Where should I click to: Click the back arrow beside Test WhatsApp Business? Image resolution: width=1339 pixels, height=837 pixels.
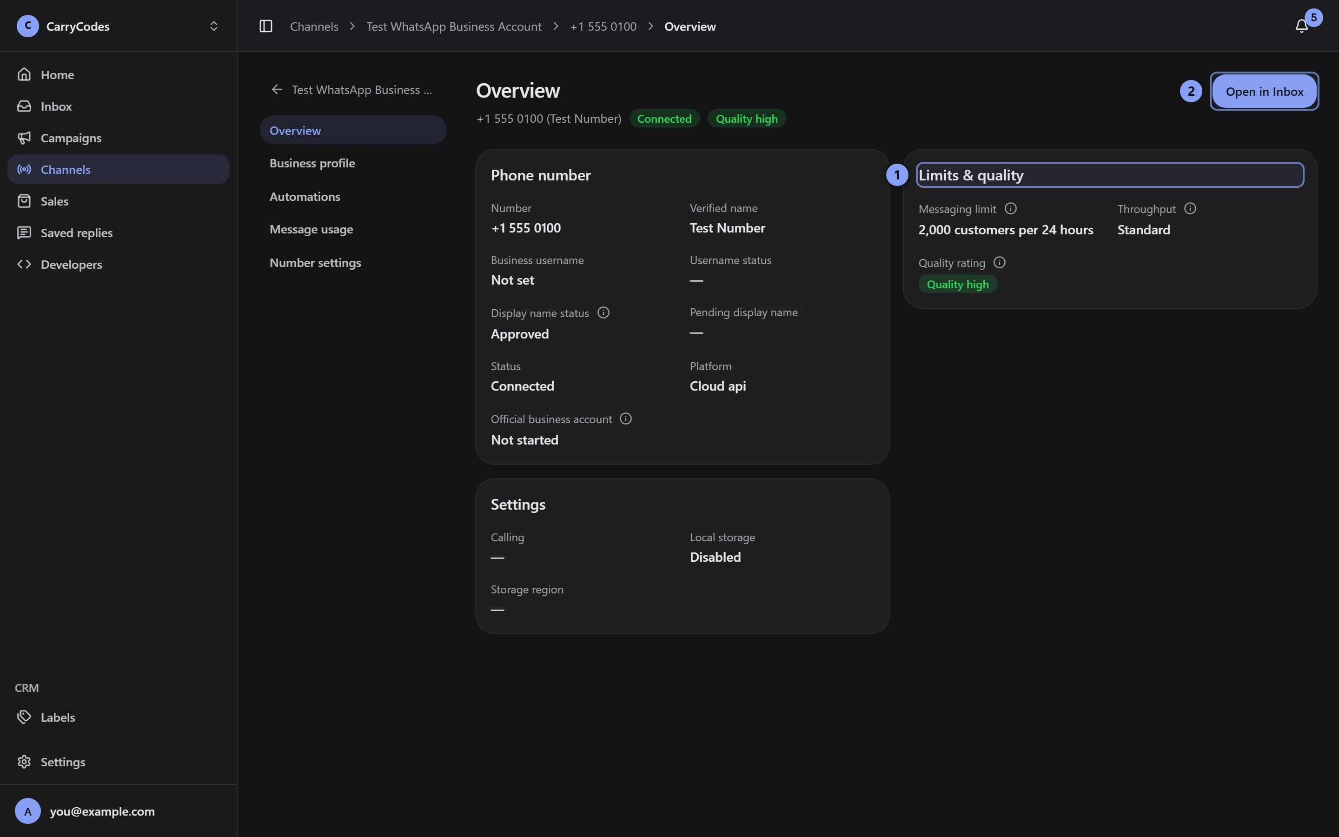coord(277,89)
